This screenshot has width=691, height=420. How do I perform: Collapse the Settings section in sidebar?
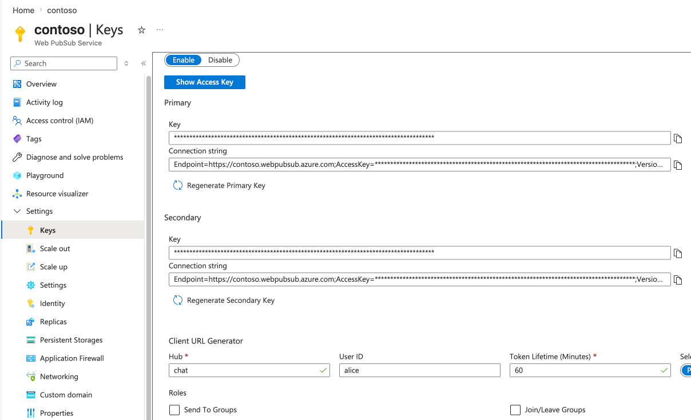[x=17, y=211]
